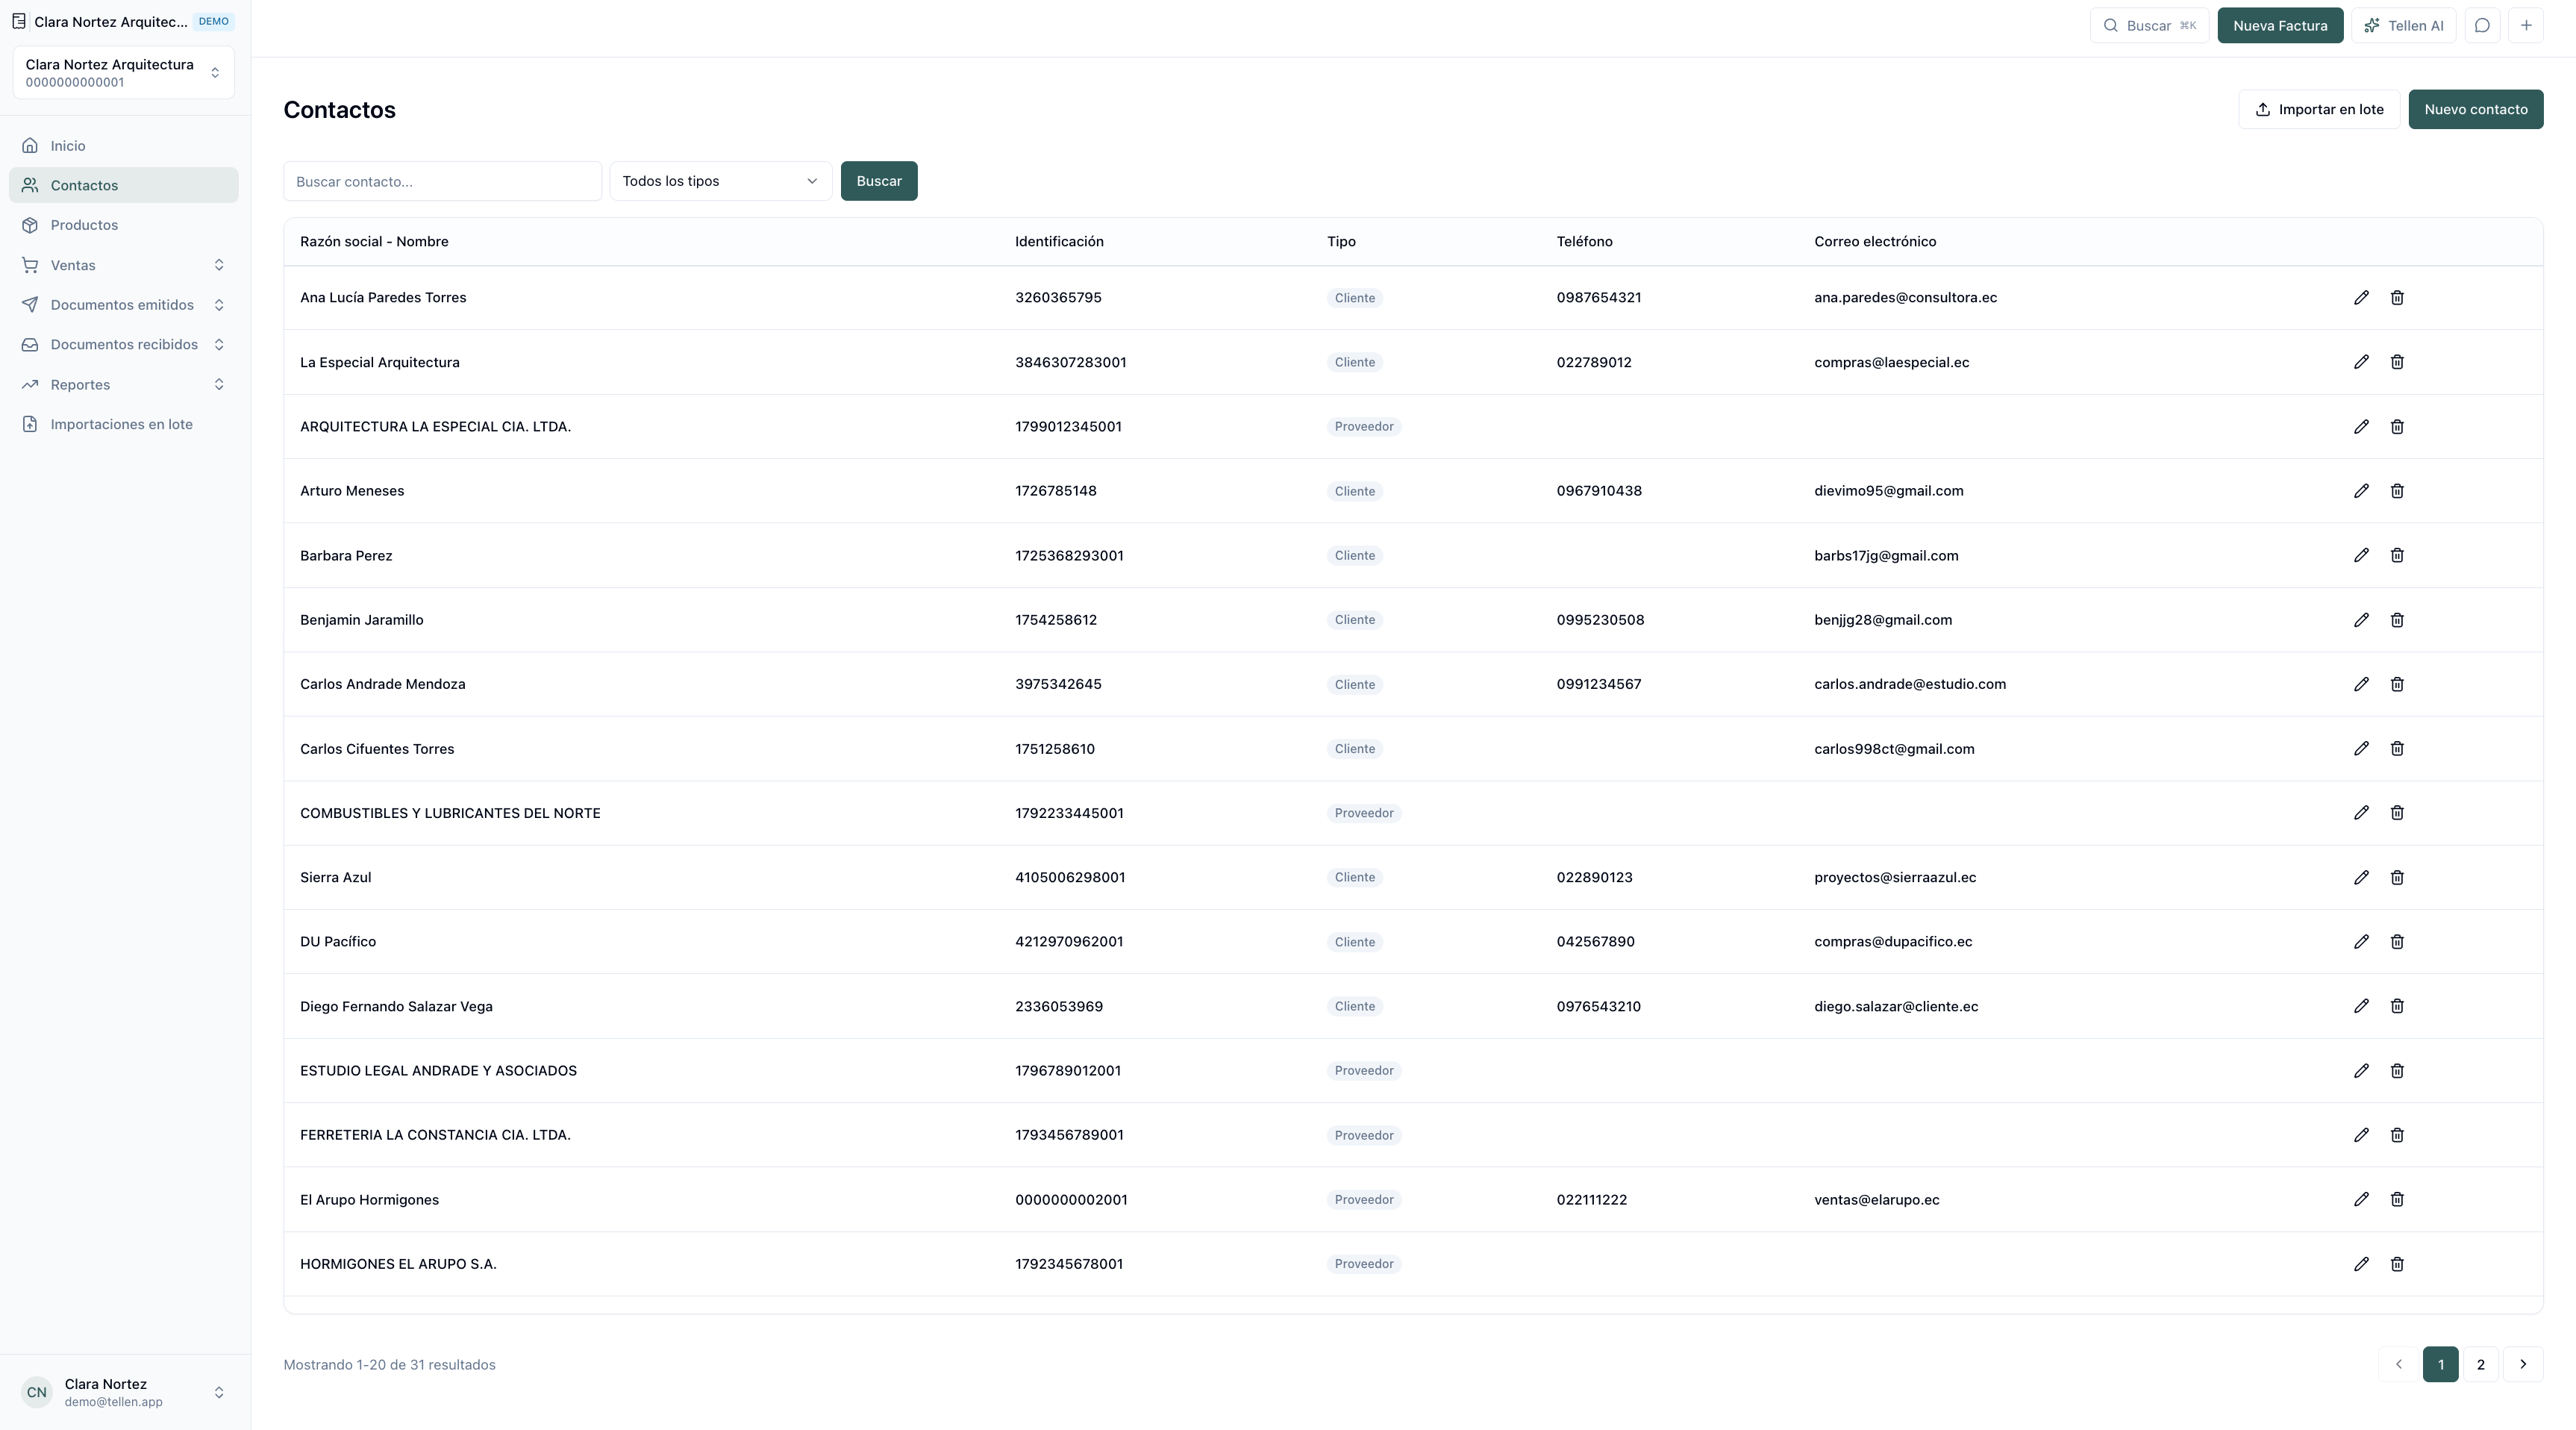2576x1430 pixels.
Task: Click identification 4105006298001
Action: click(1070, 877)
